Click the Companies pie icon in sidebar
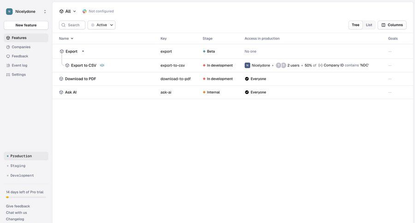 coord(8,47)
